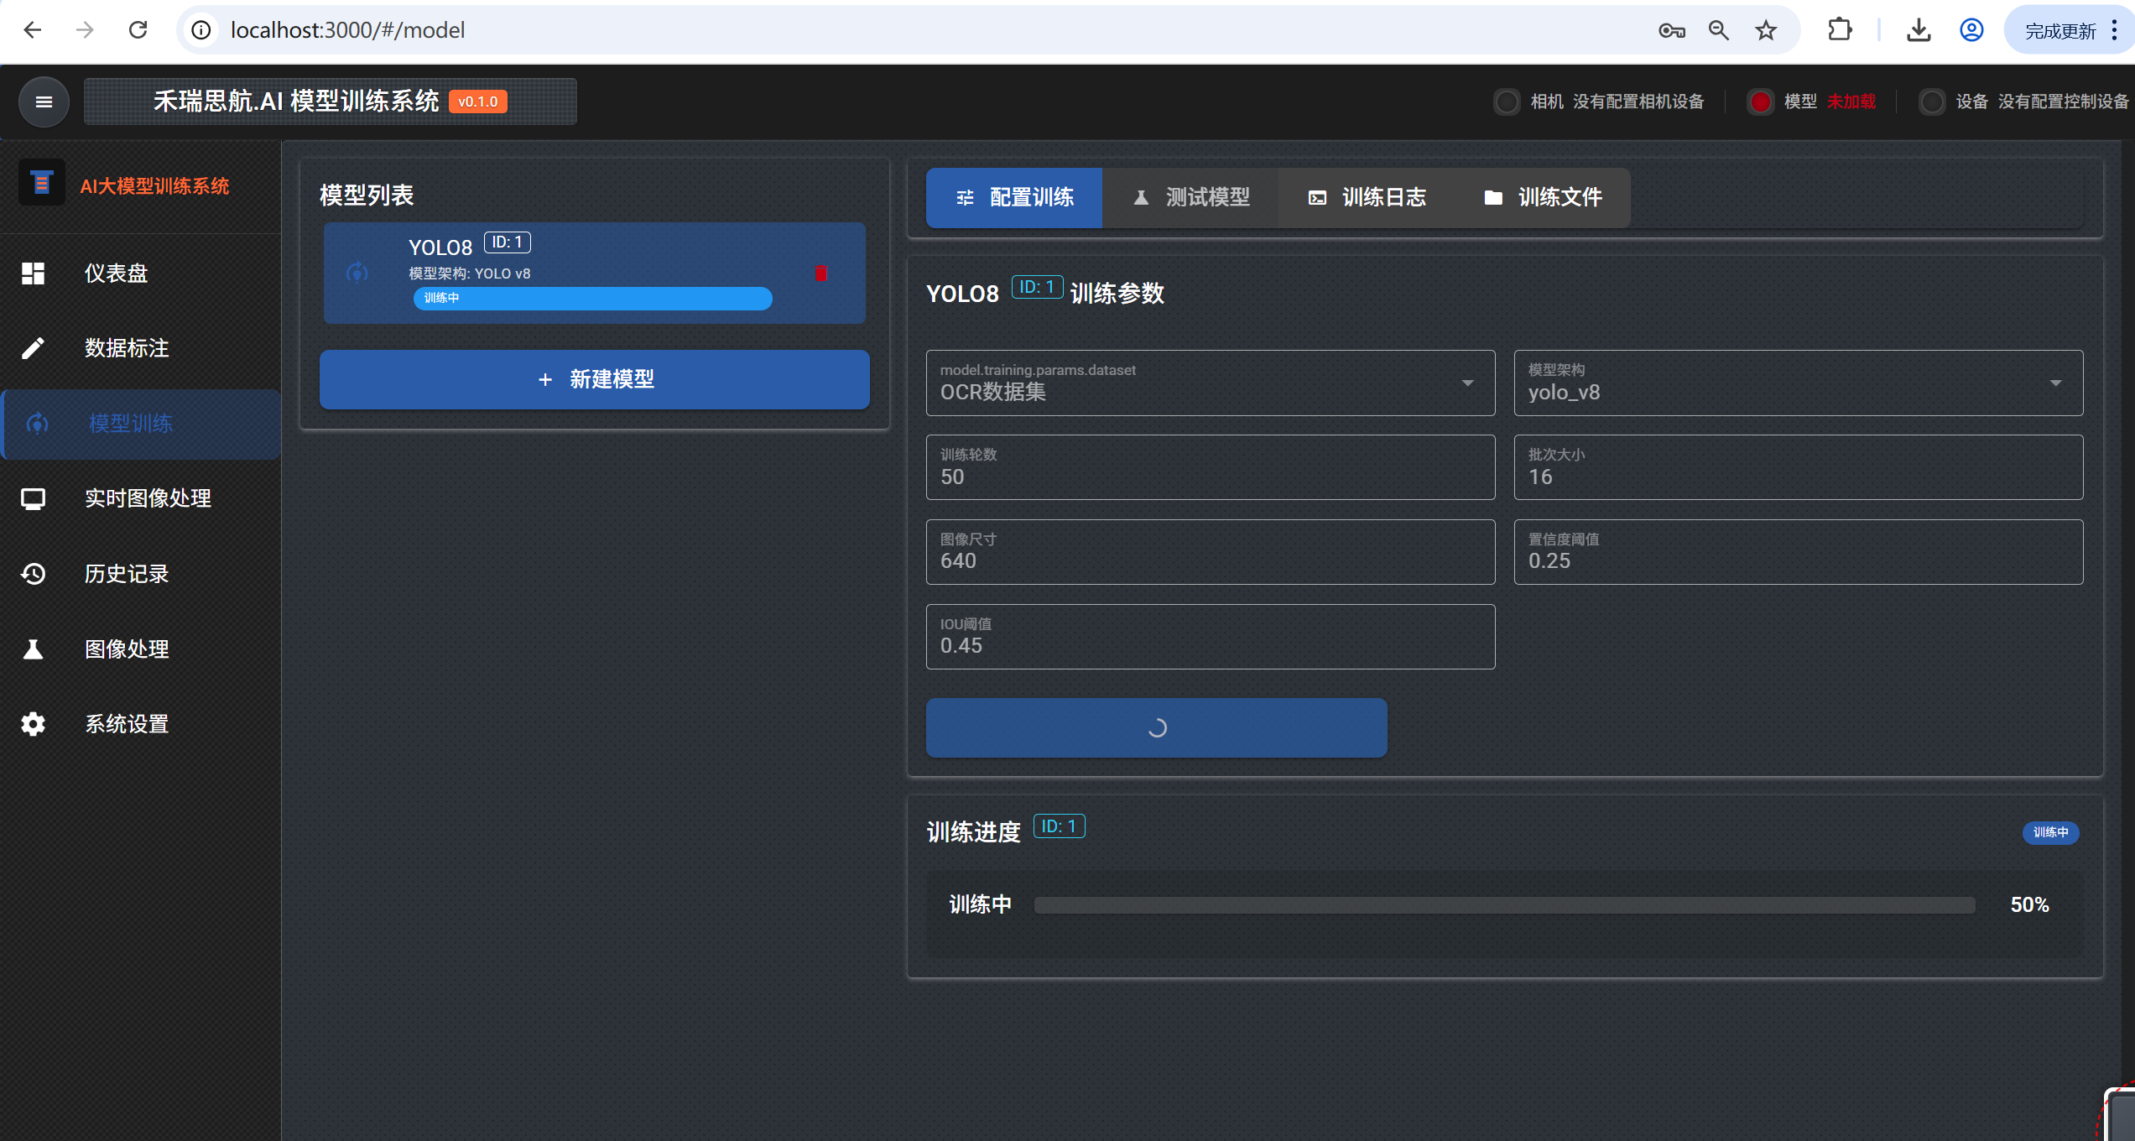This screenshot has height=1141, width=2135.
Task: Click the password key icon in address bar
Action: (1671, 31)
